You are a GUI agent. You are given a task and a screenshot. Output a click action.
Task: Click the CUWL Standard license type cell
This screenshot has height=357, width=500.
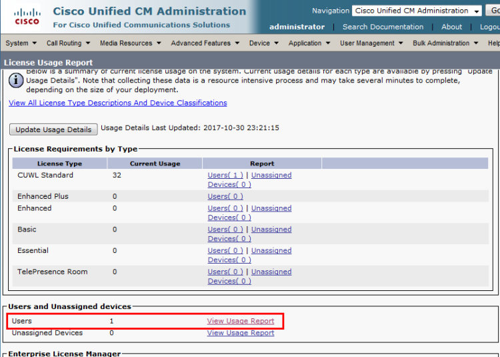coord(45,175)
